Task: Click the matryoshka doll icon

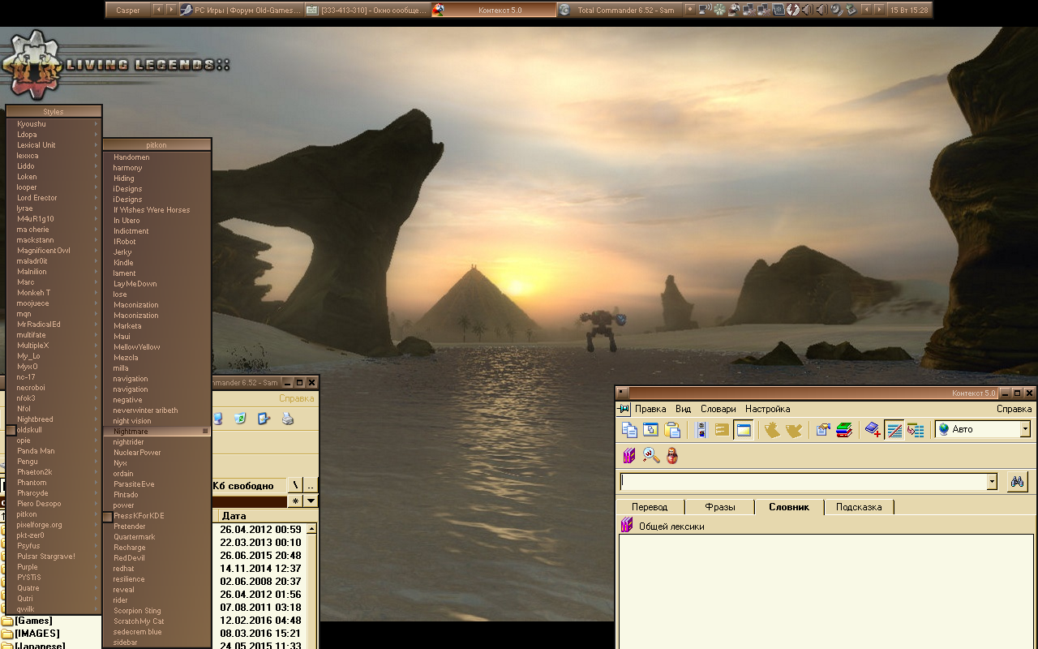Action: [673, 456]
